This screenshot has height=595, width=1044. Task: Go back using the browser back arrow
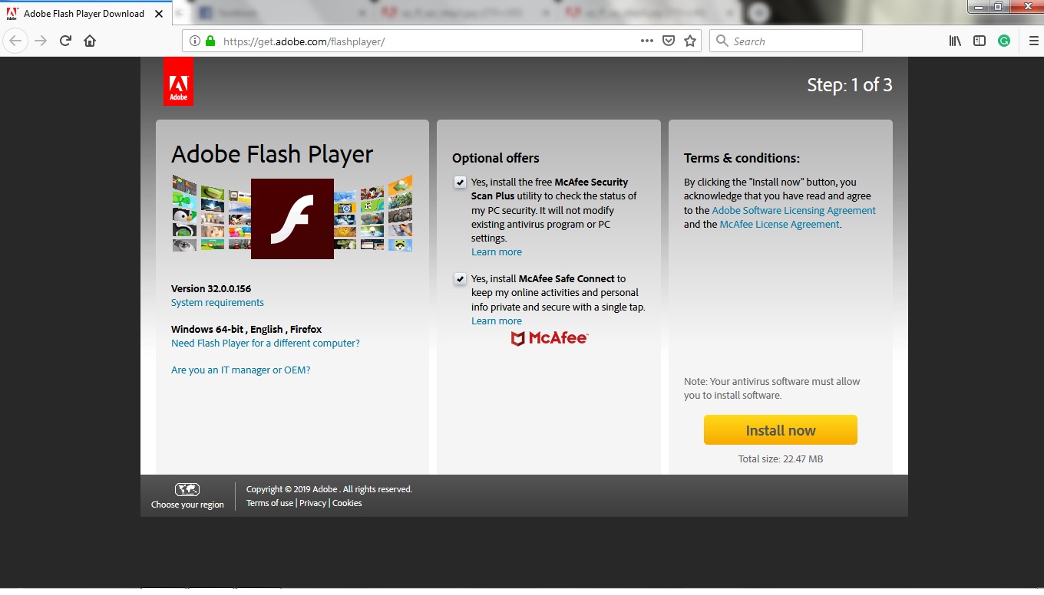tap(16, 41)
